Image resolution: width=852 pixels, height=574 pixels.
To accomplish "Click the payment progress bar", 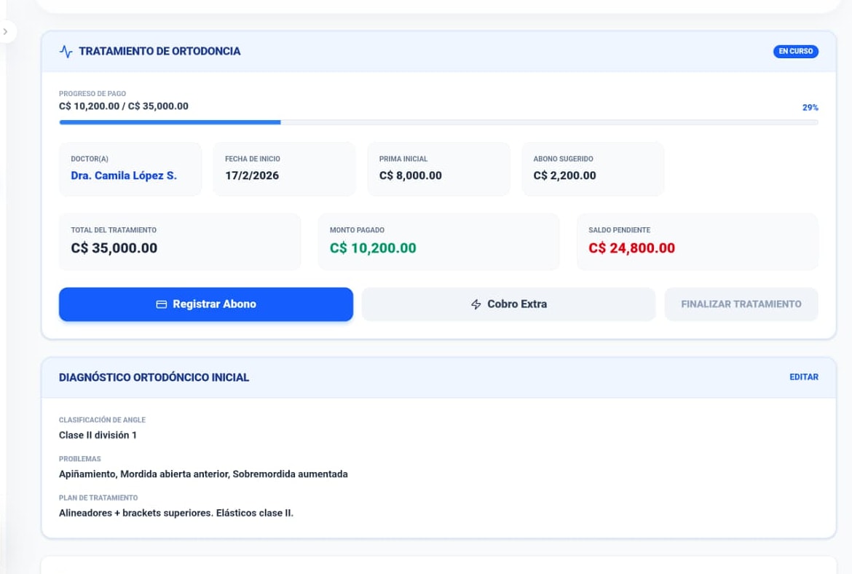I will tap(438, 122).
